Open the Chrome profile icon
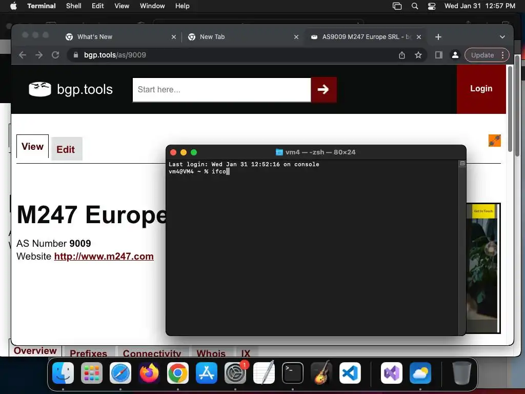This screenshot has height=394, width=525. point(455,55)
